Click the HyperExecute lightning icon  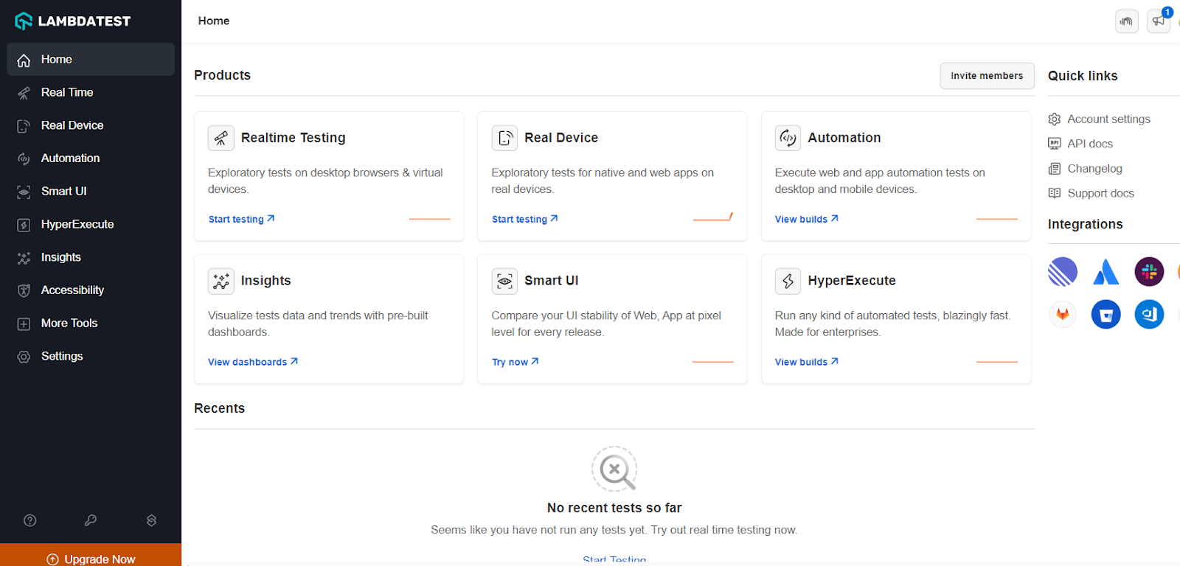tap(788, 281)
